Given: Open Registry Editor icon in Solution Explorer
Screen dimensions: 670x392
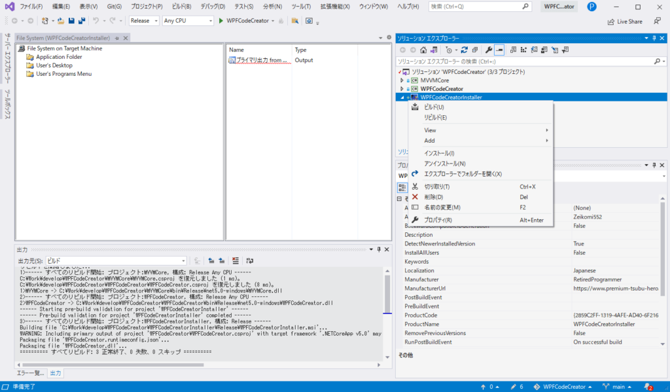Looking at the screenshot, I should click(x=523, y=50).
